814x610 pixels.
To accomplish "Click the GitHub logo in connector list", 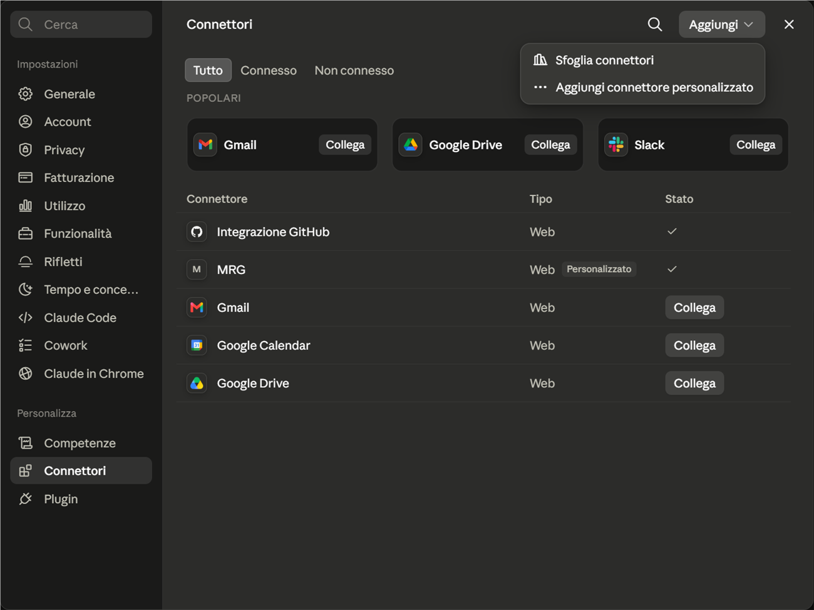I will coord(197,232).
